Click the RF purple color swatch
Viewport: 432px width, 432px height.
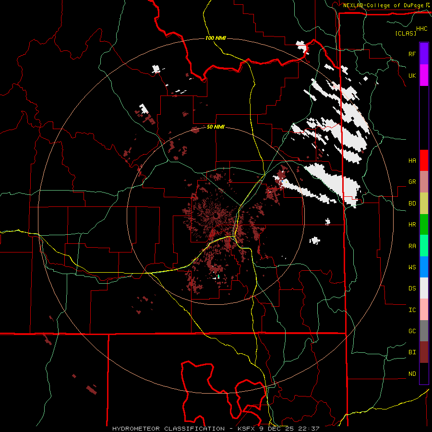tap(424, 54)
